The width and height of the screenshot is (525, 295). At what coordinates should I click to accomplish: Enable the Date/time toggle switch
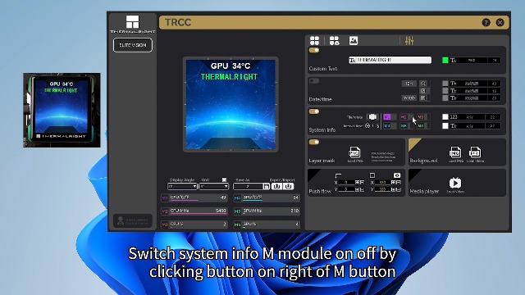coord(313,81)
